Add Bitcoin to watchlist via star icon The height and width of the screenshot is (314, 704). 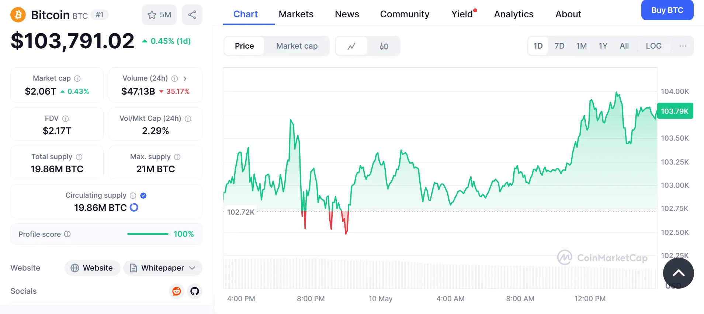click(159, 15)
